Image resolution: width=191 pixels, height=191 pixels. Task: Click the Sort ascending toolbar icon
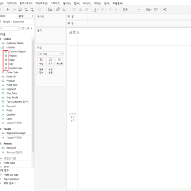pos(81,9)
